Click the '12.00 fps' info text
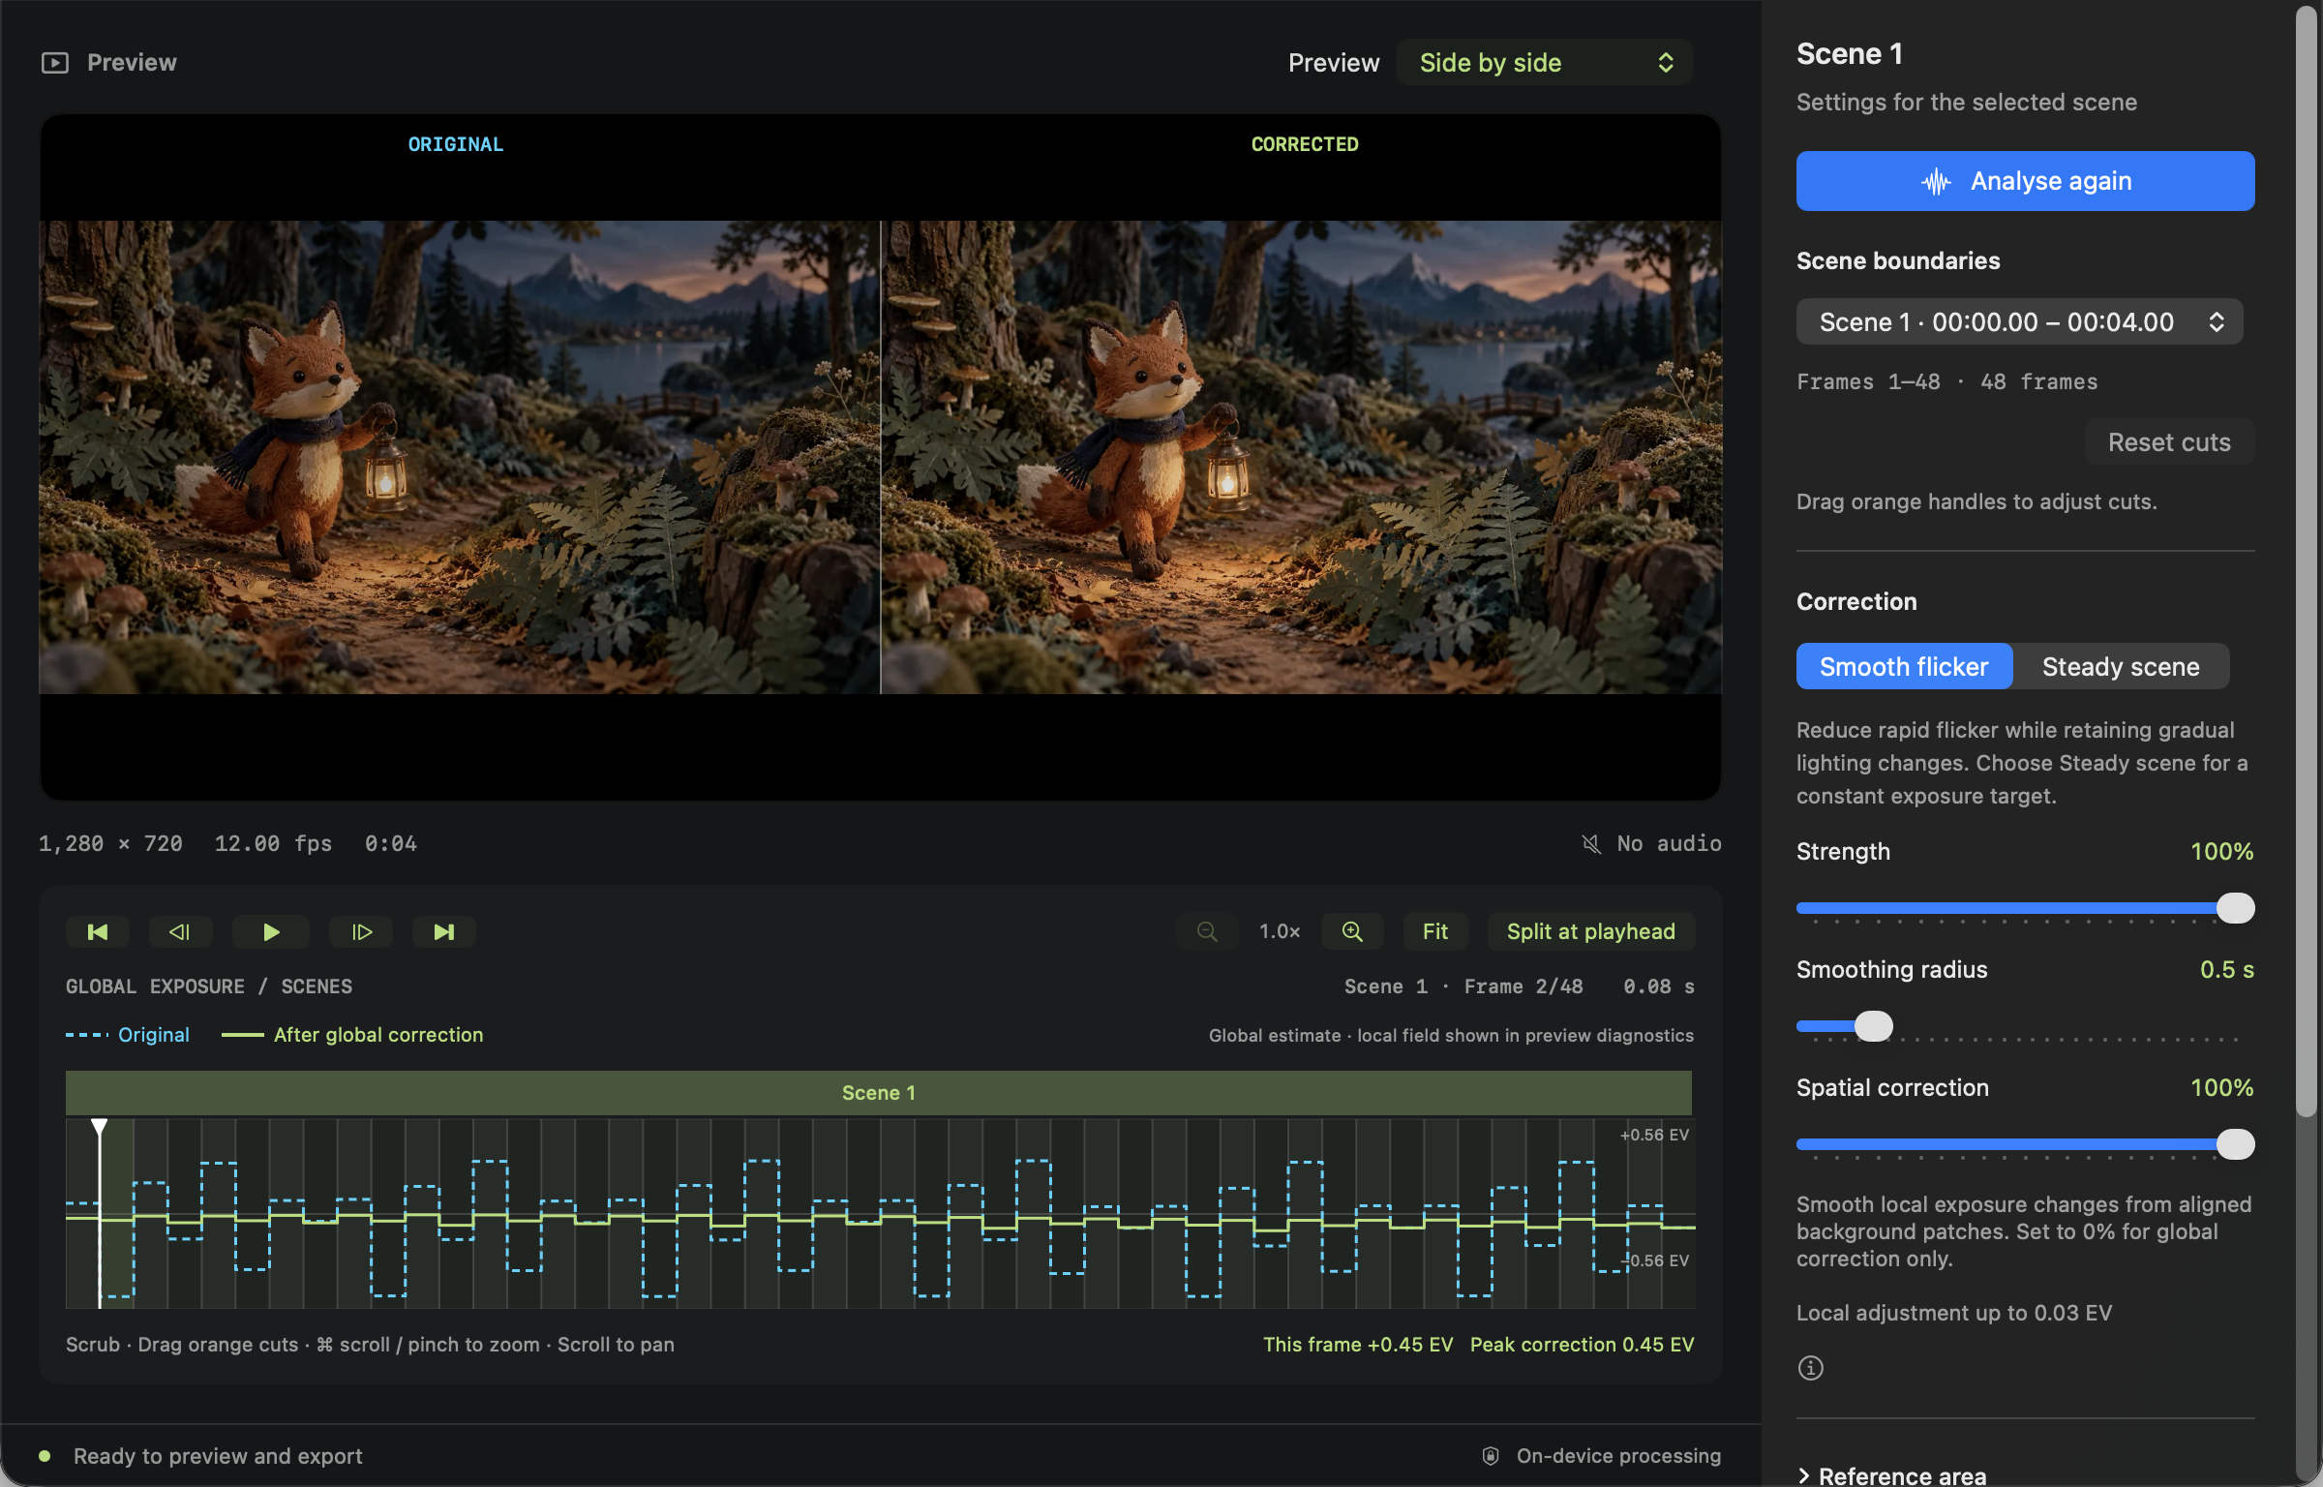The image size is (2323, 1487). coord(273,843)
